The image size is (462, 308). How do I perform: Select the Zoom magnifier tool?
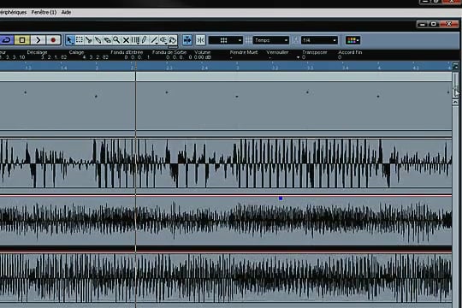click(116, 40)
